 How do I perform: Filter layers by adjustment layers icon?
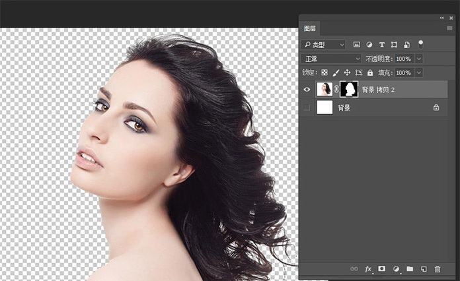[x=369, y=44]
